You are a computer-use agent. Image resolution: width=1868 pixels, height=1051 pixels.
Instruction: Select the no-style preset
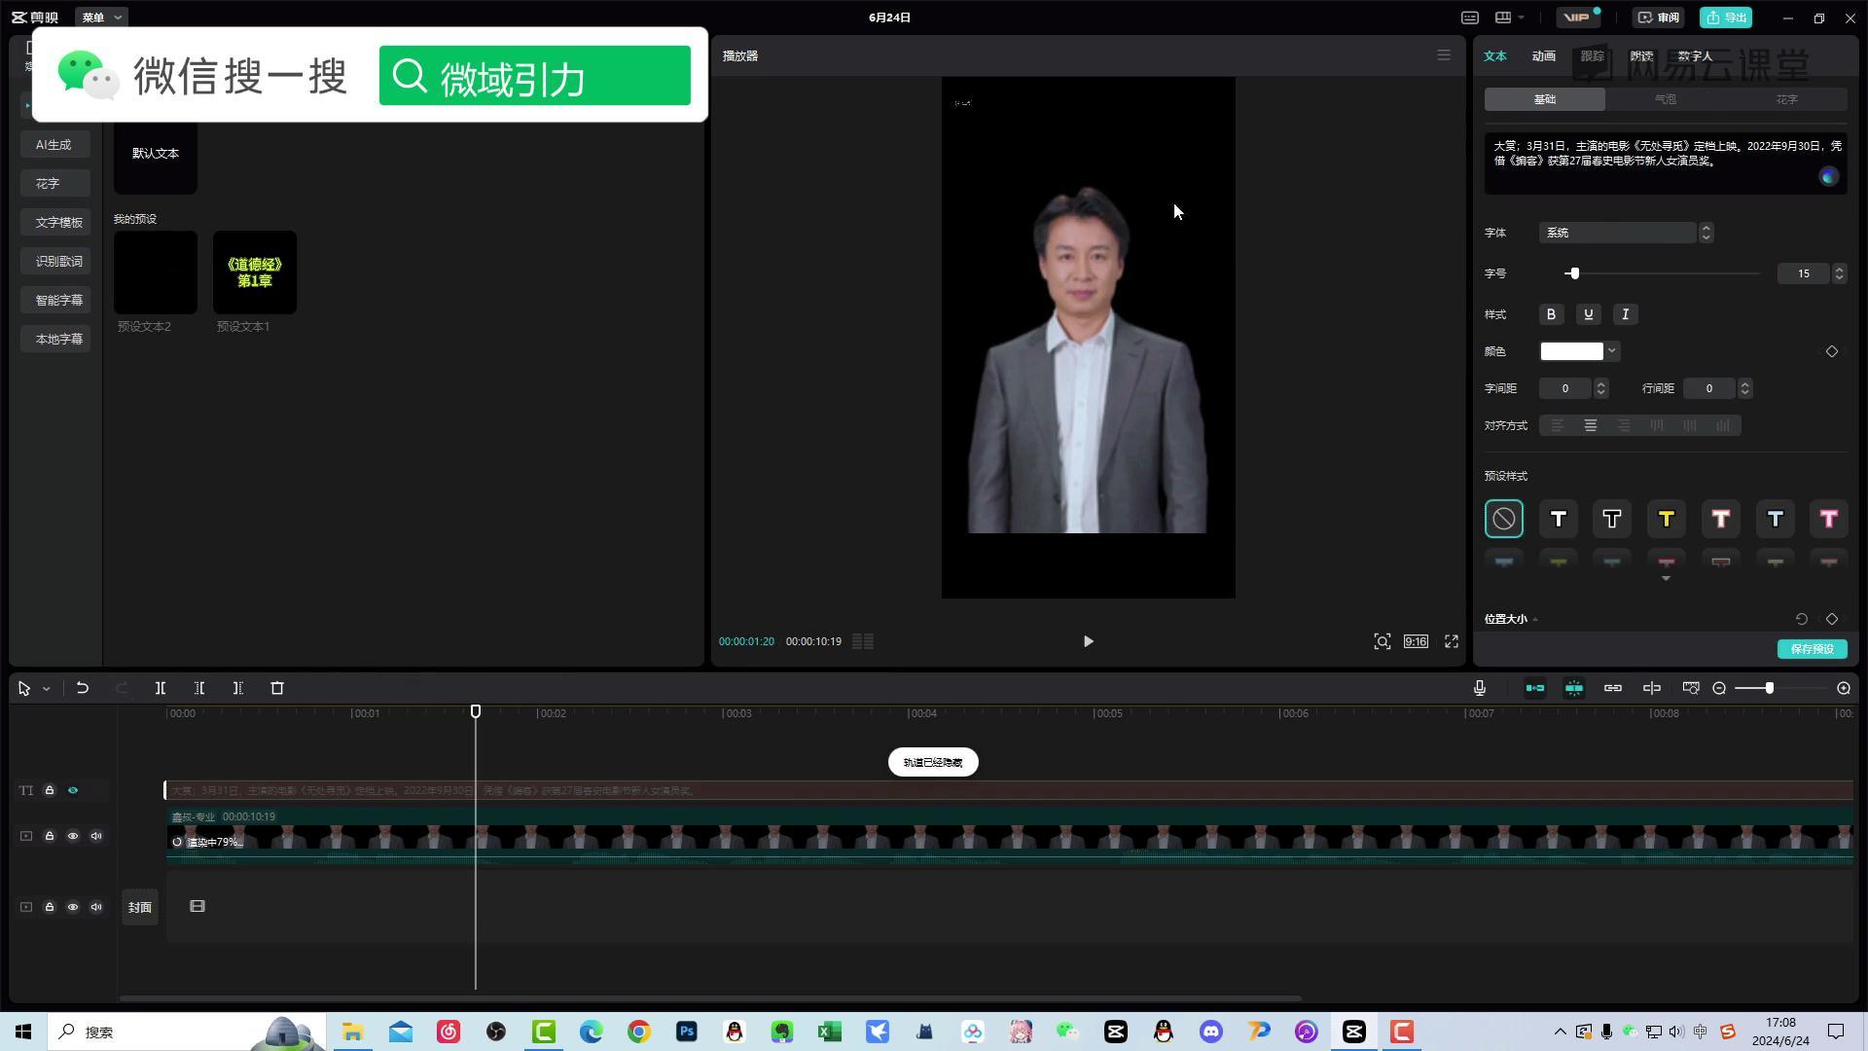point(1504,519)
